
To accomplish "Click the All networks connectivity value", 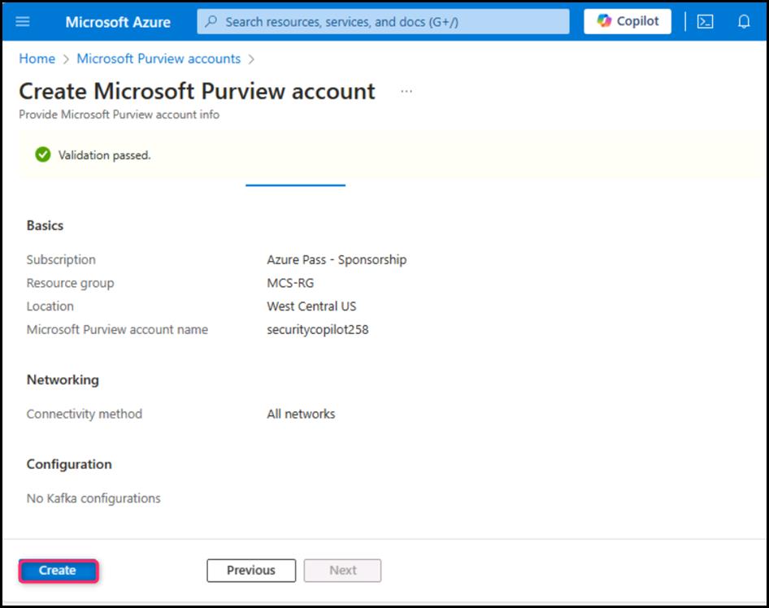I will [x=301, y=414].
